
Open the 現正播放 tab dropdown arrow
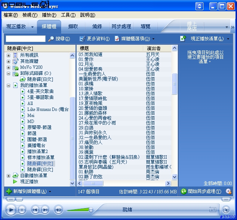click(32, 27)
